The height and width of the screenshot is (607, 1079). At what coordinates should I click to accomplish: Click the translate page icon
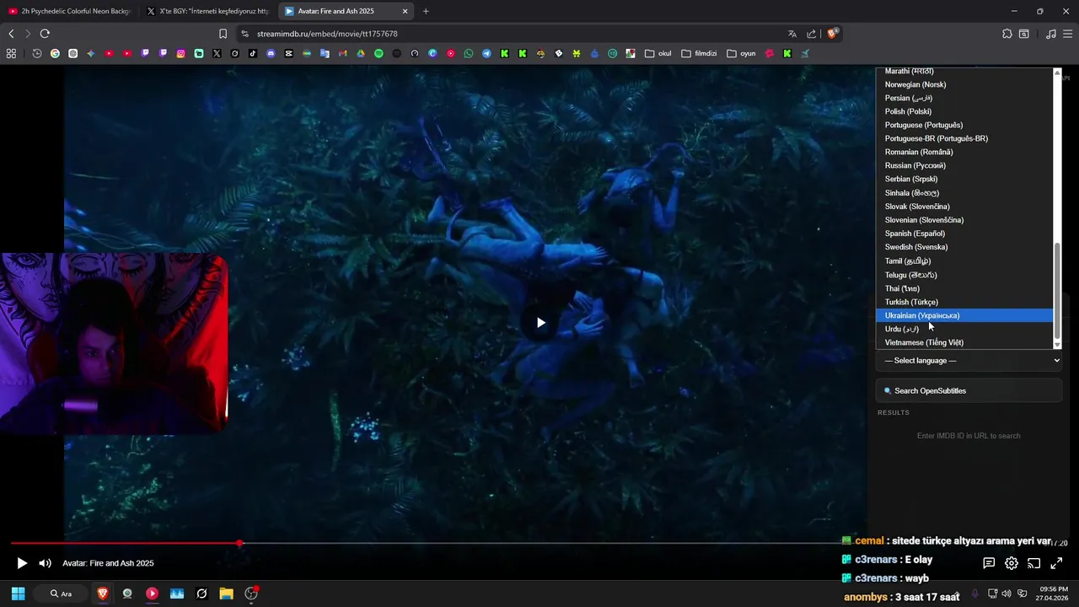(x=792, y=34)
